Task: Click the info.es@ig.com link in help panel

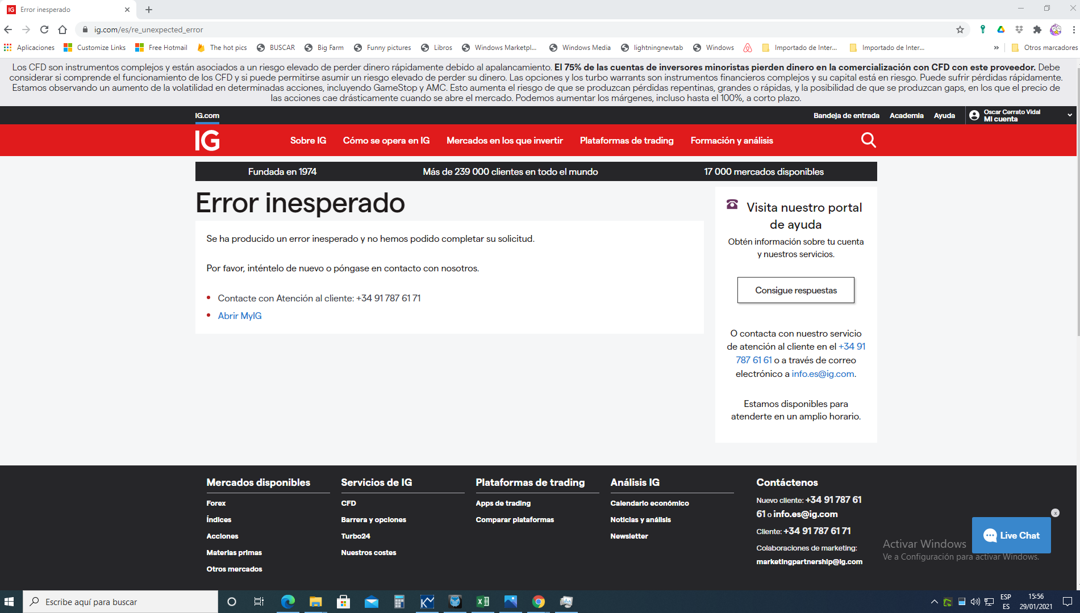Action: (823, 373)
